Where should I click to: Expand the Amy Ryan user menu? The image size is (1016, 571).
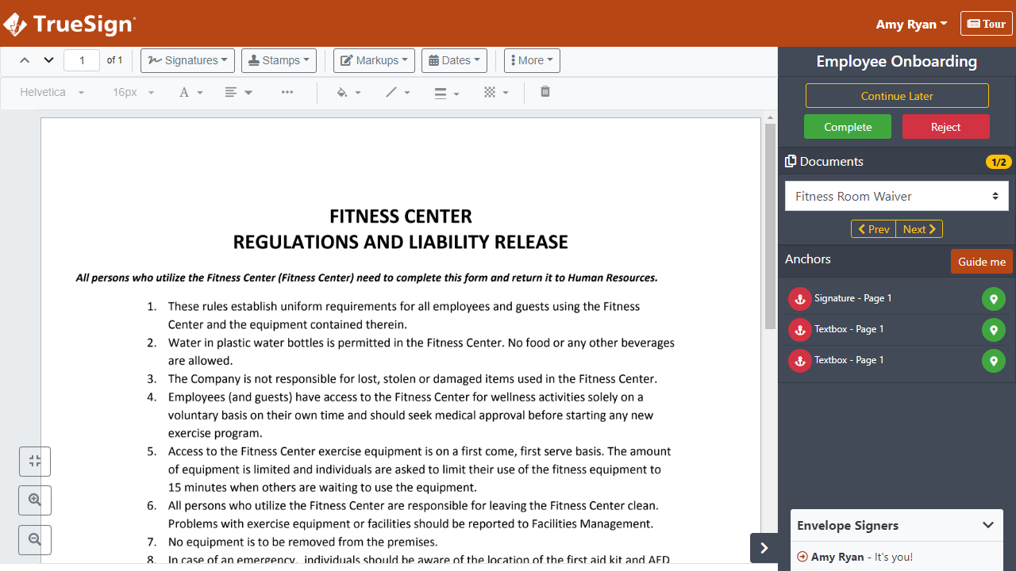pos(911,24)
